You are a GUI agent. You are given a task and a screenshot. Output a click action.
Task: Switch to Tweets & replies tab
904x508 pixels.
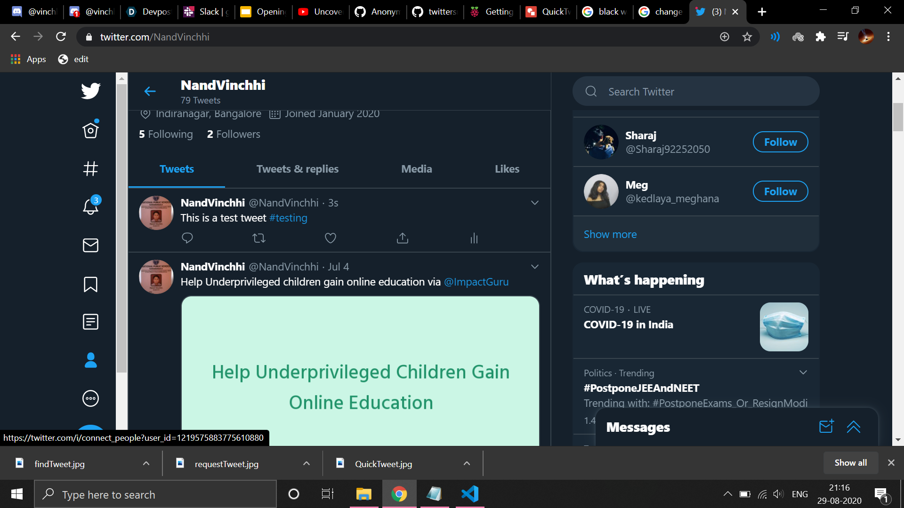297,169
